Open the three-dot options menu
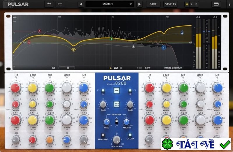The width and height of the screenshot is (233, 152). tap(230, 4)
